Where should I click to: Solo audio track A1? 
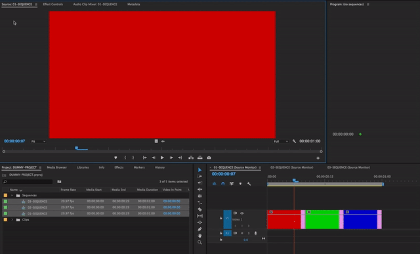pyautogui.click(x=249, y=233)
